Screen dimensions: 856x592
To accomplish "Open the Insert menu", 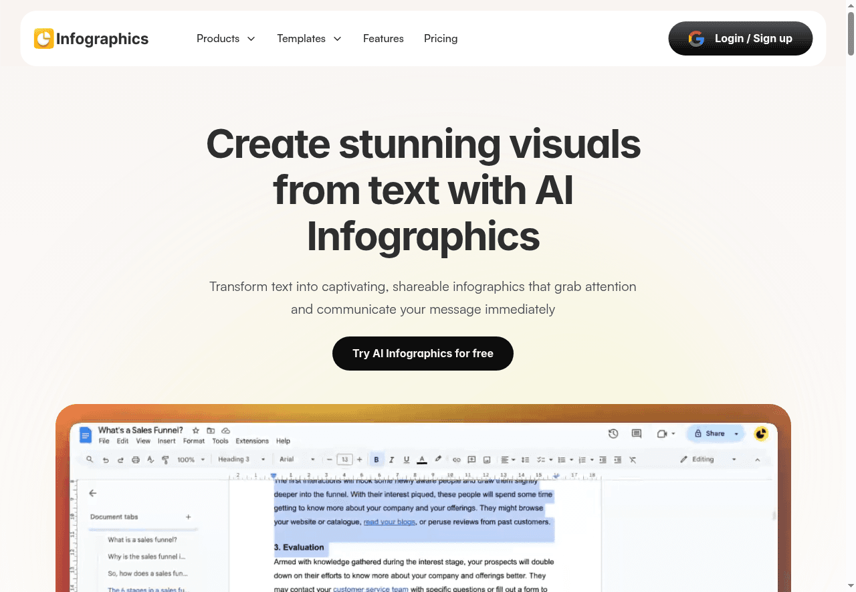I will [x=166, y=441].
